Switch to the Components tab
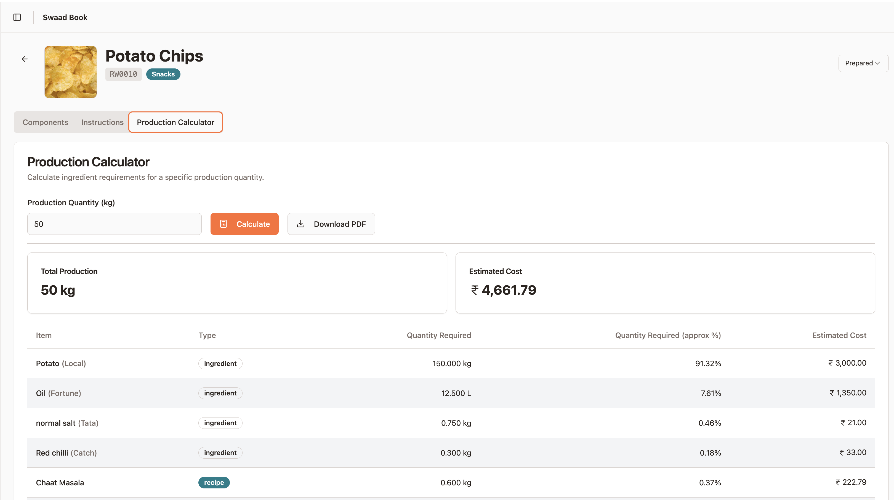Image resolution: width=894 pixels, height=500 pixels. coord(46,122)
